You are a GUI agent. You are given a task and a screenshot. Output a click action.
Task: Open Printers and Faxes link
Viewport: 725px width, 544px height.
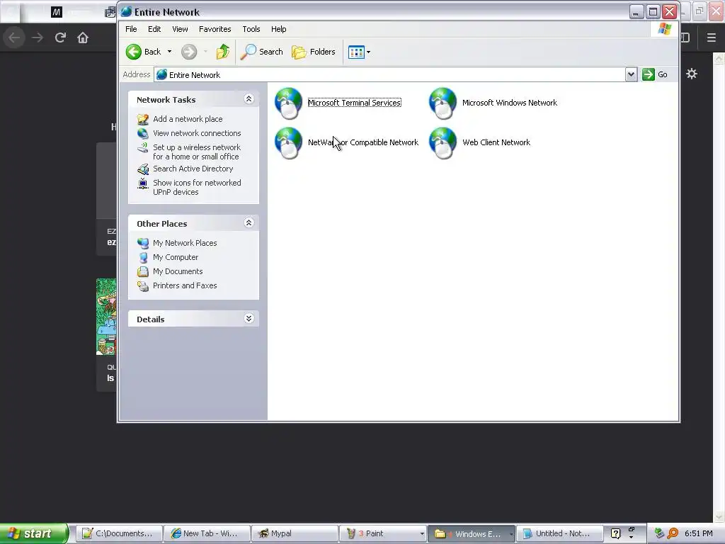pos(185,286)
